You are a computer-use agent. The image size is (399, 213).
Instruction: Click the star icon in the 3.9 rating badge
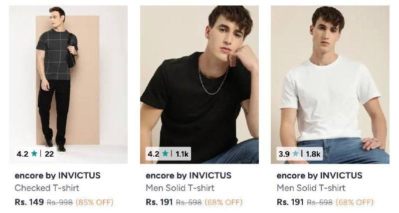point(295,154)
